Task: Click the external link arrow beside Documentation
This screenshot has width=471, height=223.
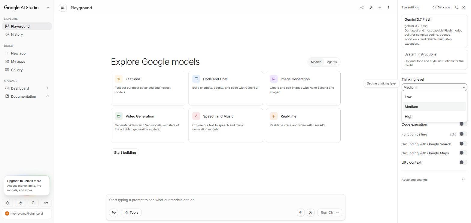Action: (x=47, y=96)
